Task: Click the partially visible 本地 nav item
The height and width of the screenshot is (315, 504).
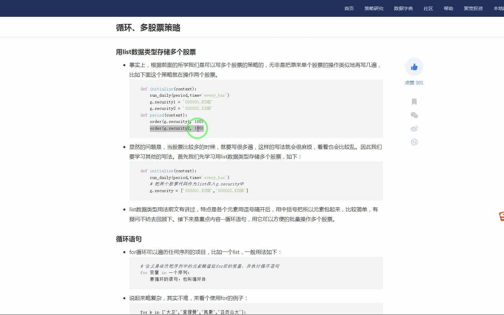Action: 499,8
